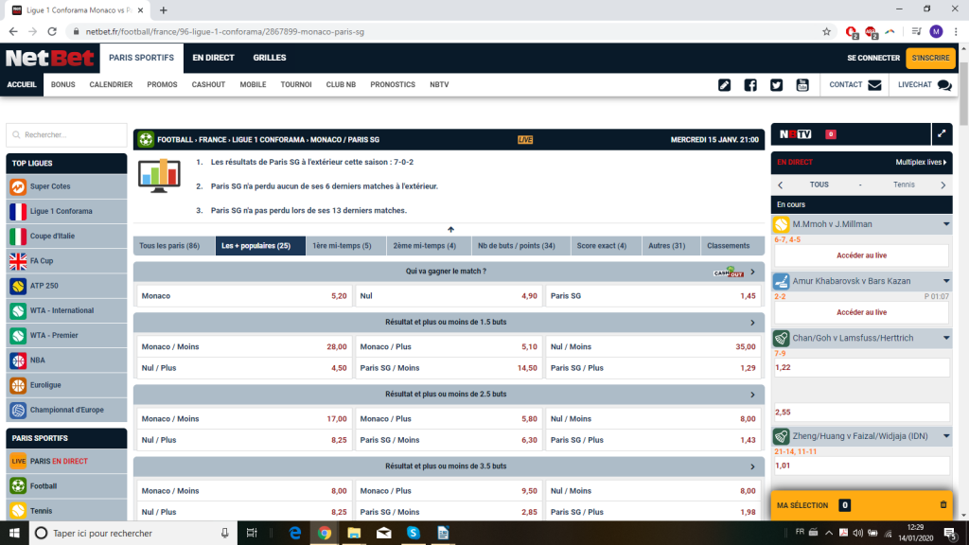Image resolution: width=969 pixels, height=545 pixels.
Task: Open NetBet YouTube icon
Action: 802,85
